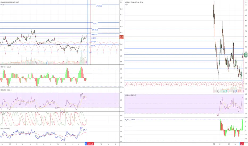The width and height of the screenshot is (248, 146).
Task: Select RSI indicator legend in right chart
Action: point(130,95)
